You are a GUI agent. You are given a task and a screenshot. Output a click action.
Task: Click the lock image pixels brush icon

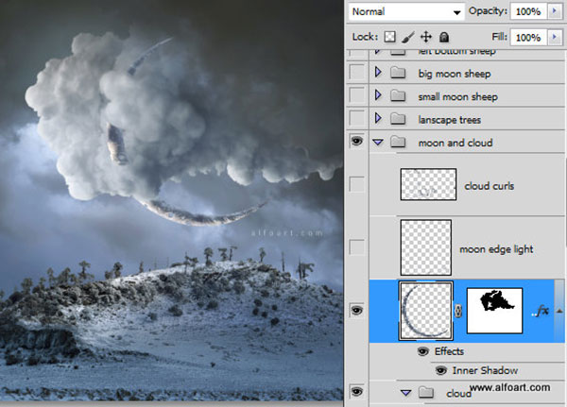(x=408, y=37)
